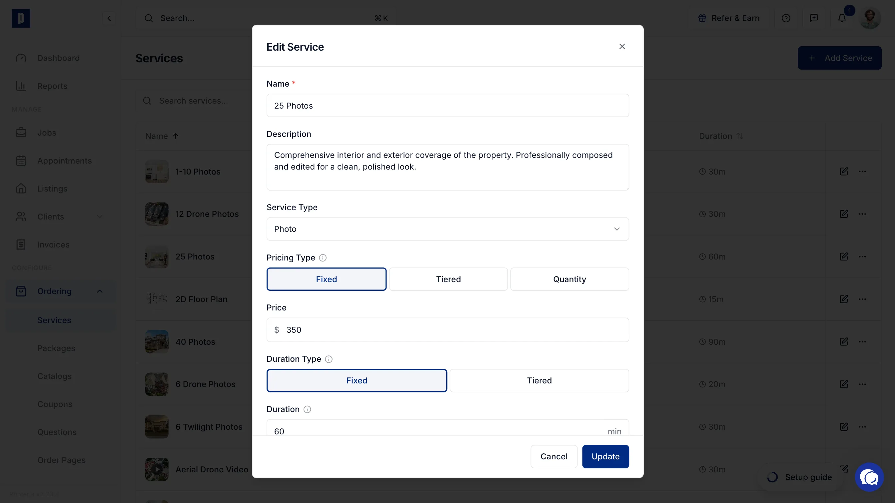
Task: Open more options for 12 Drone Photos
Action: pos(862,214)
